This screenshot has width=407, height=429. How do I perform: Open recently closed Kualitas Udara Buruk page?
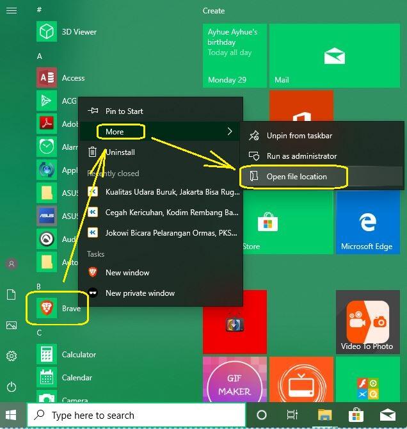click(x=161, y=192)
